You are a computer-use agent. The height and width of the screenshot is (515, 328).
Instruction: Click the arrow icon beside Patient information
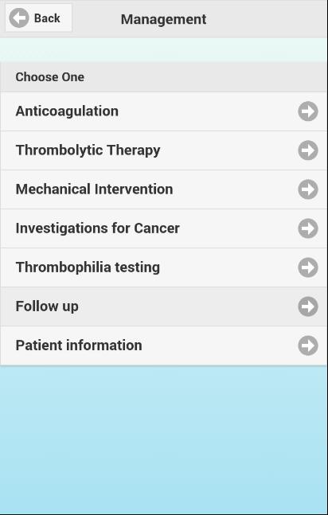(x=308, y=345)
